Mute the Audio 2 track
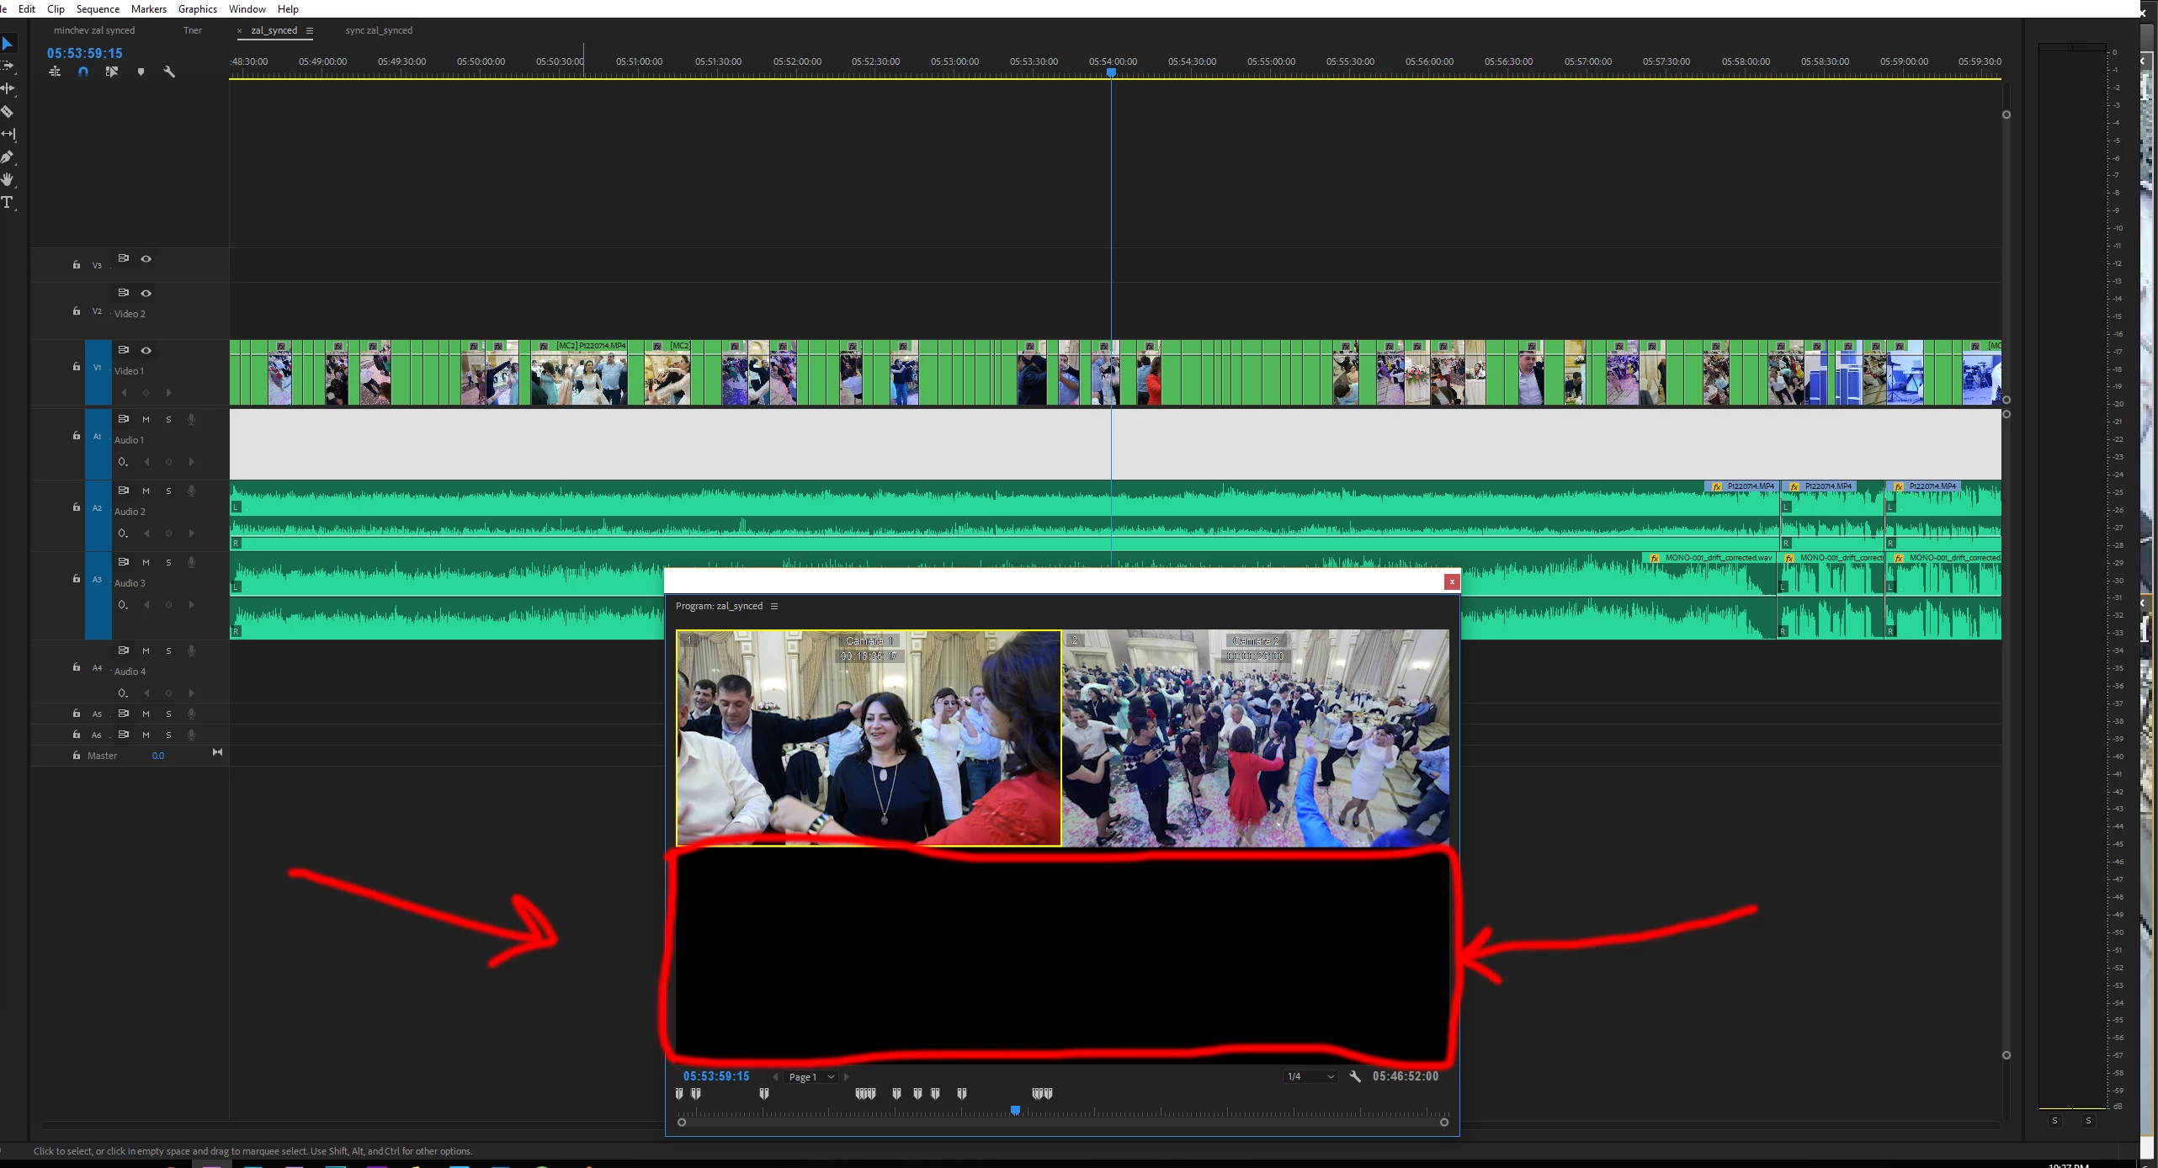The width and height of the screenshot is (2158, 1168). (146, 491)
